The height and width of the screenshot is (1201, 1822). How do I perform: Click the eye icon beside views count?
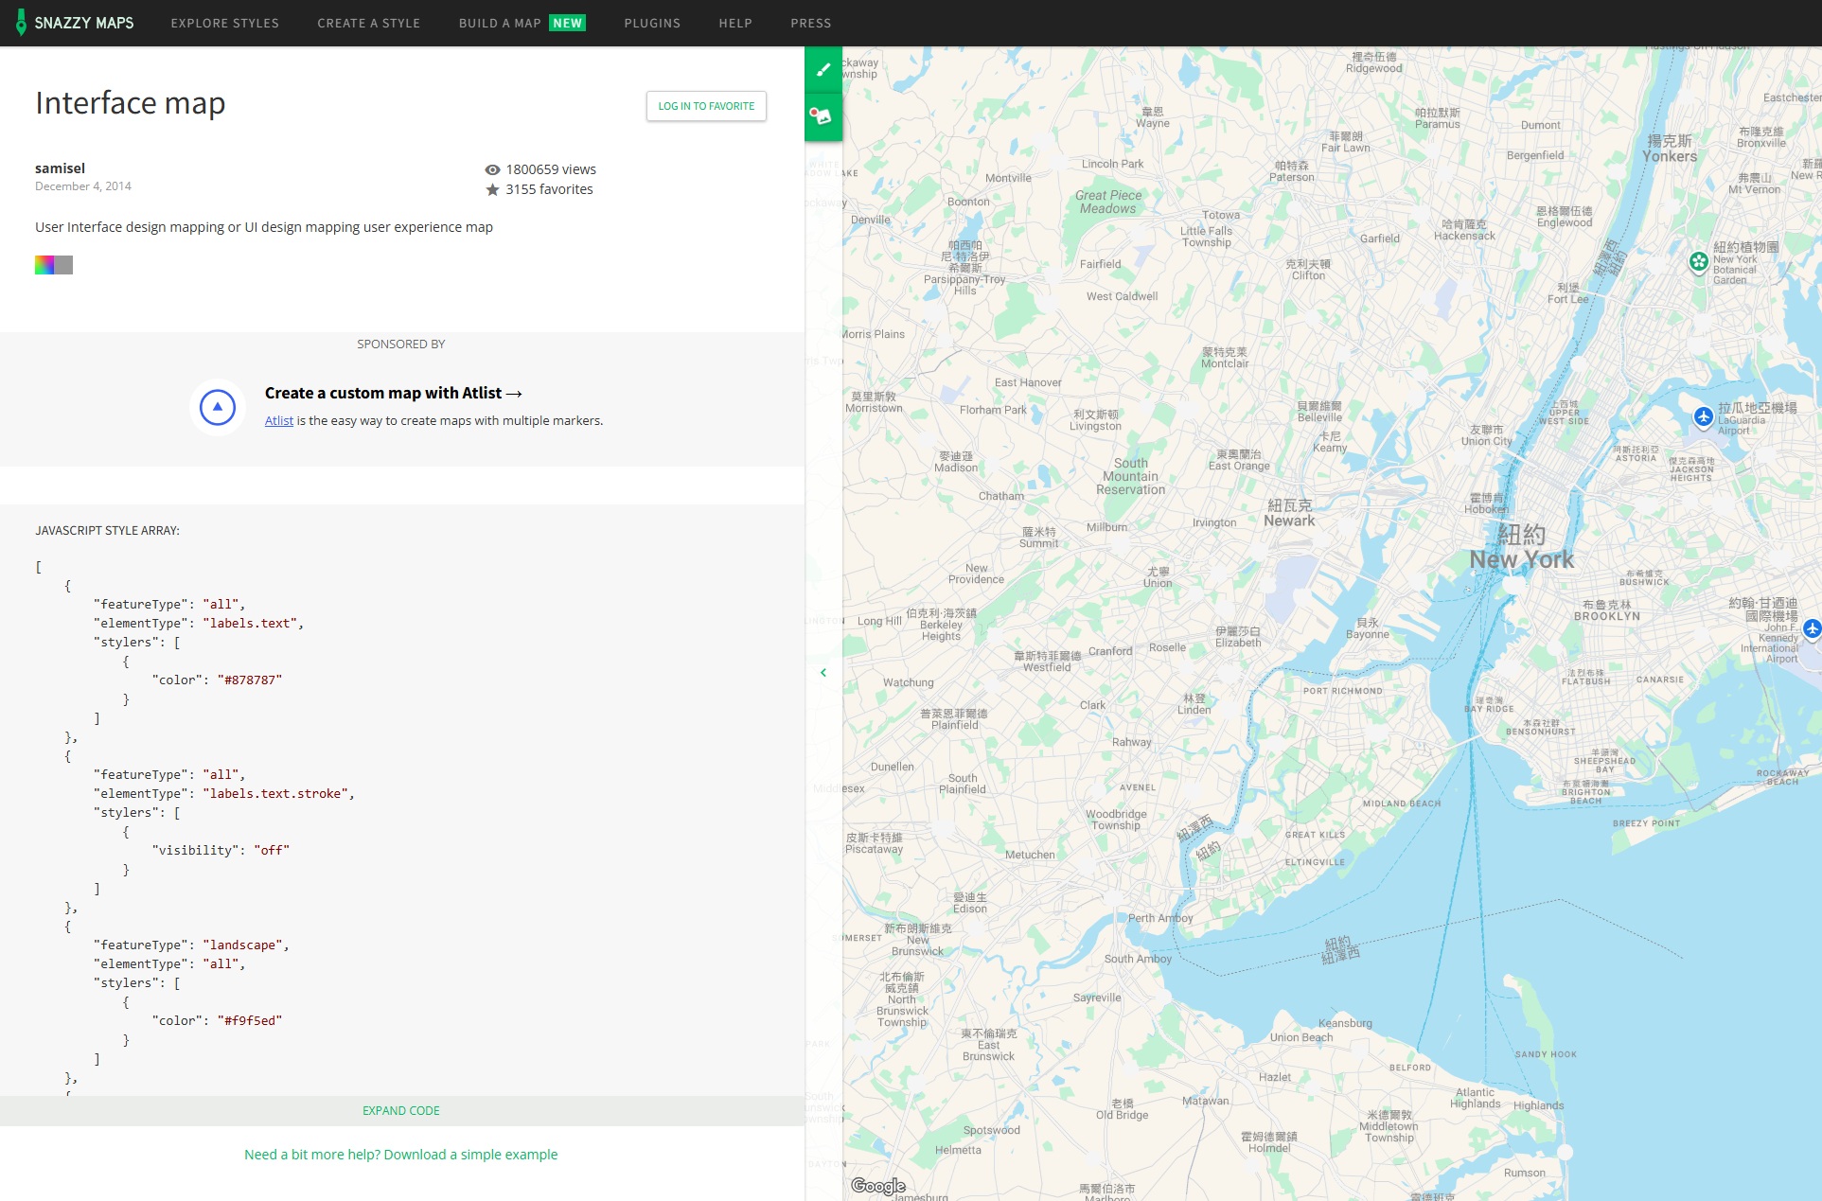click(x=492, y=169)
